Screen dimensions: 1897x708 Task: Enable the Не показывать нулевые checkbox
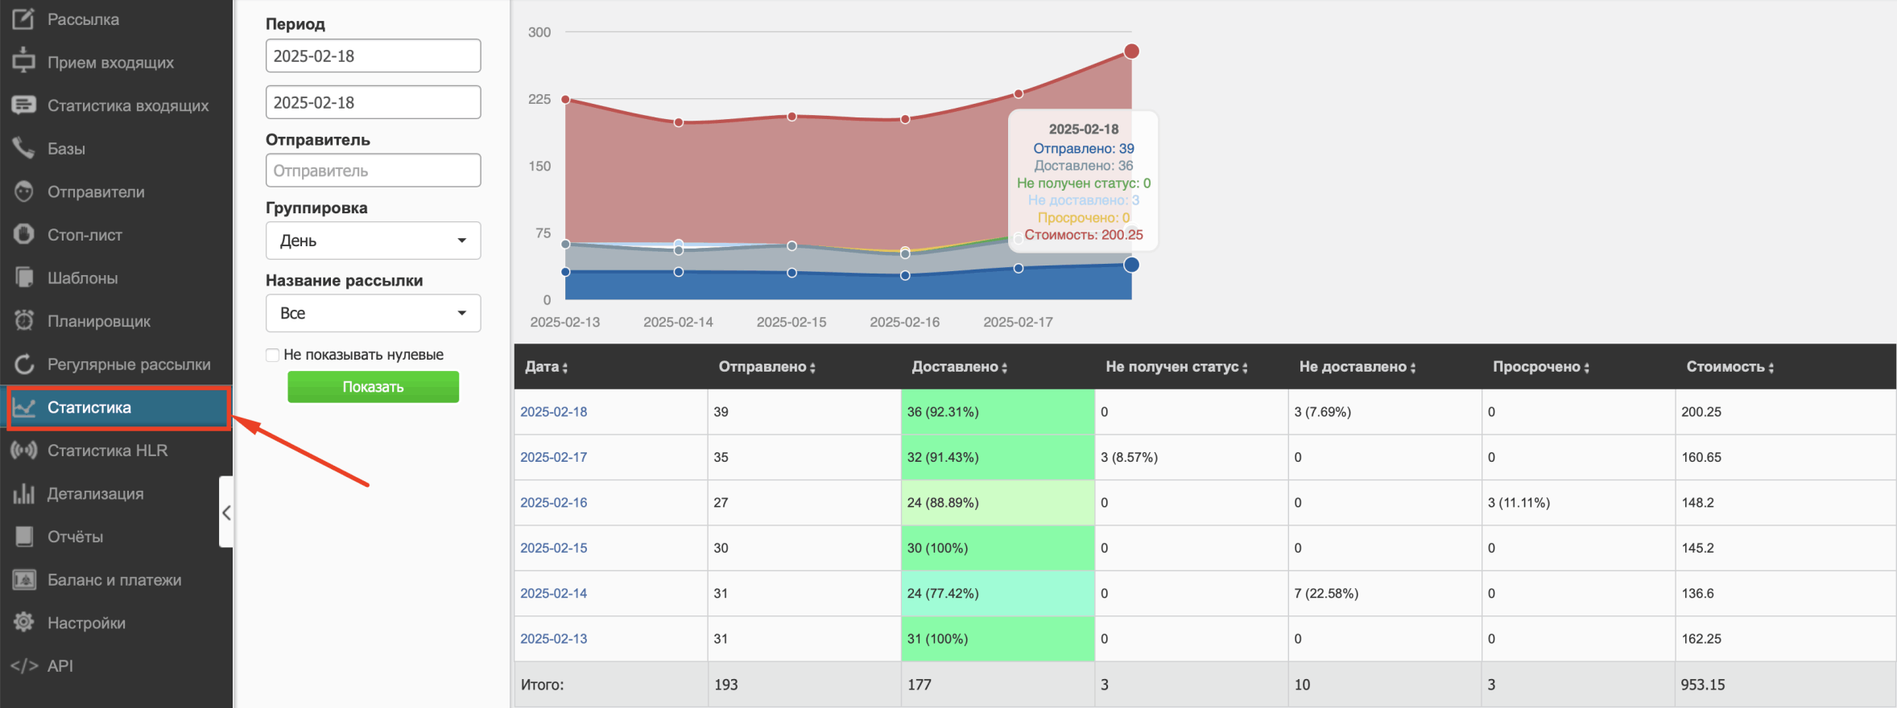(x=272, y=355)
